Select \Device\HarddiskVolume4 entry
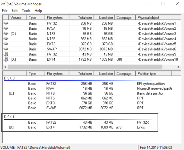Image resolution: width=184 pixels, height=150 pixels. pos(157,39)
